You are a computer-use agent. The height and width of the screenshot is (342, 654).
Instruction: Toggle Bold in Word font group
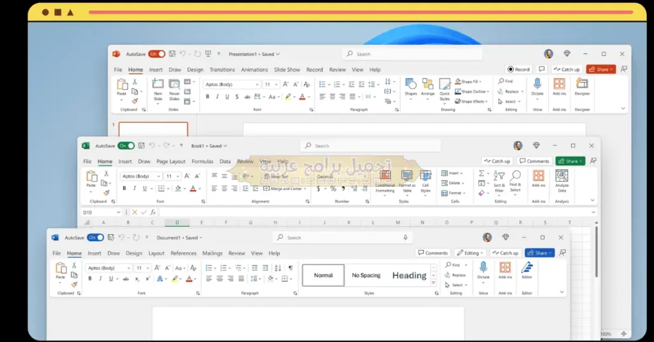click(x=89, y=279)
